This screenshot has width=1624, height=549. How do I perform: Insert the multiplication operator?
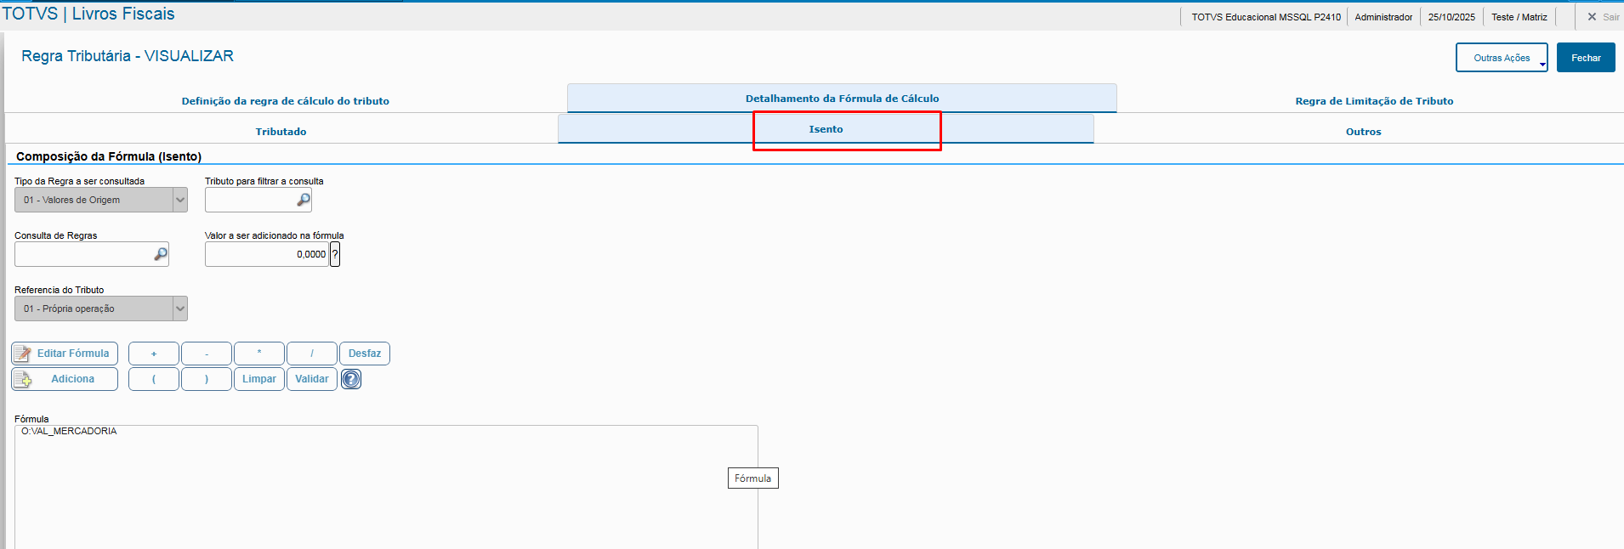(259, 354)
